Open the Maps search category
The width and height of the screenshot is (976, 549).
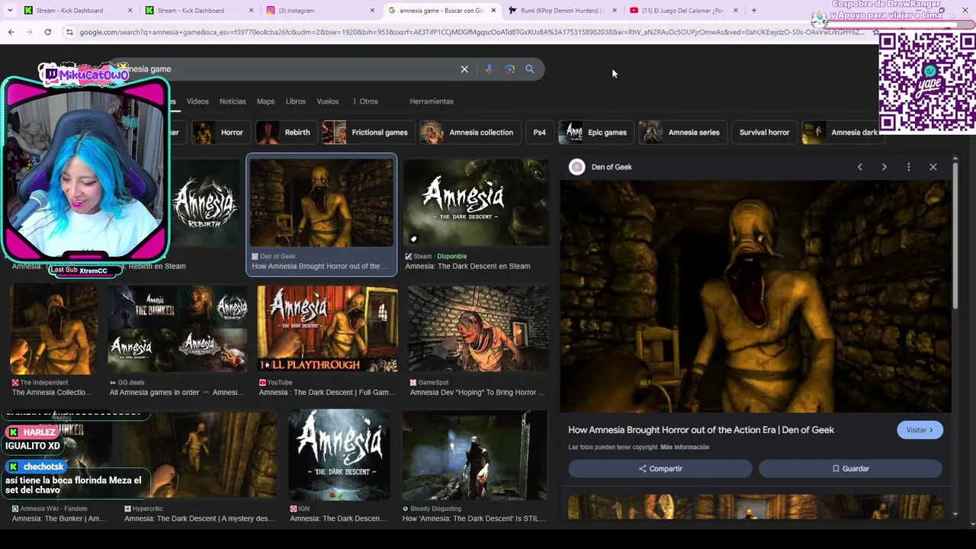(x=265, y=101)
